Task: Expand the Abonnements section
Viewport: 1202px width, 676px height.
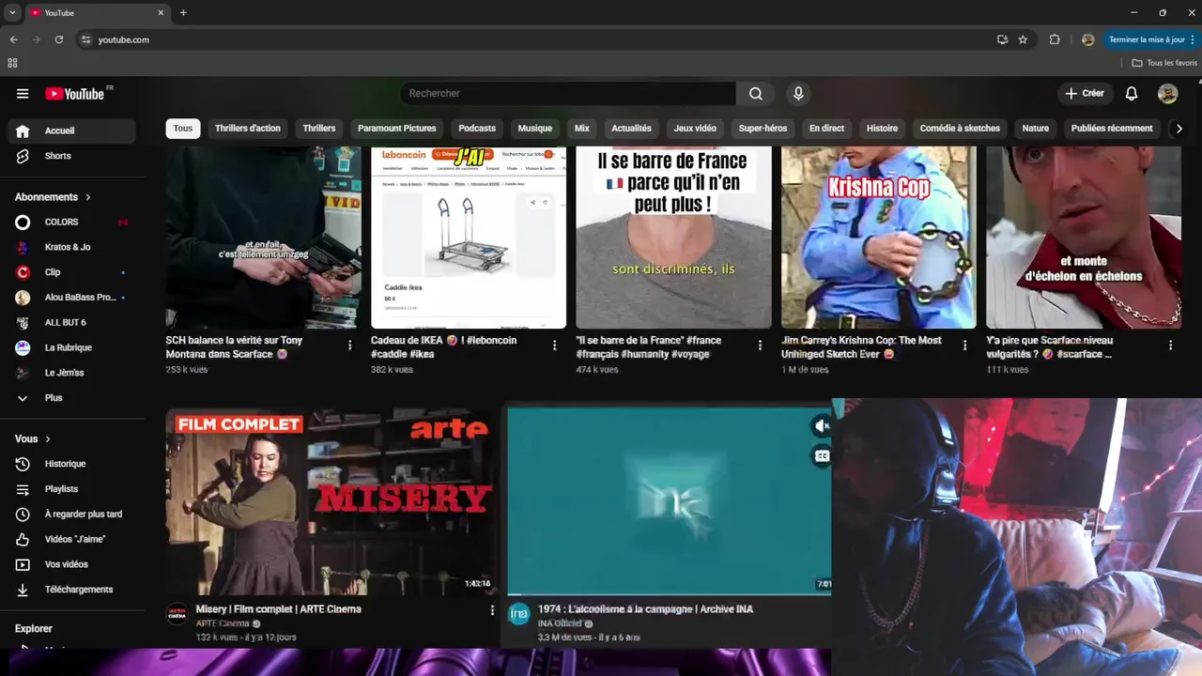Action: (x=54, y=197)
